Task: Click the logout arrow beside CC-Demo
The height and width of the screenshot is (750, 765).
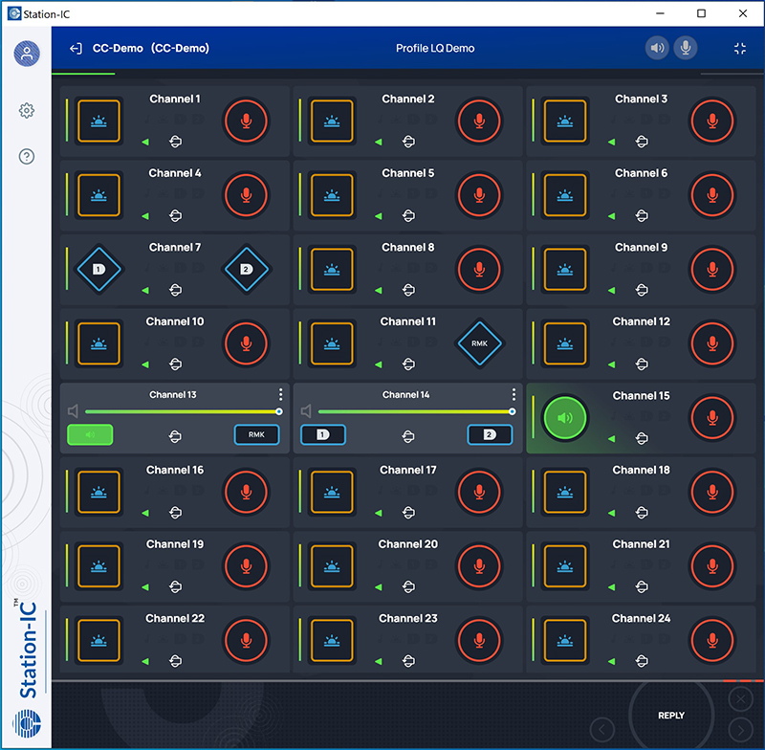Action: tap(76, 48)
